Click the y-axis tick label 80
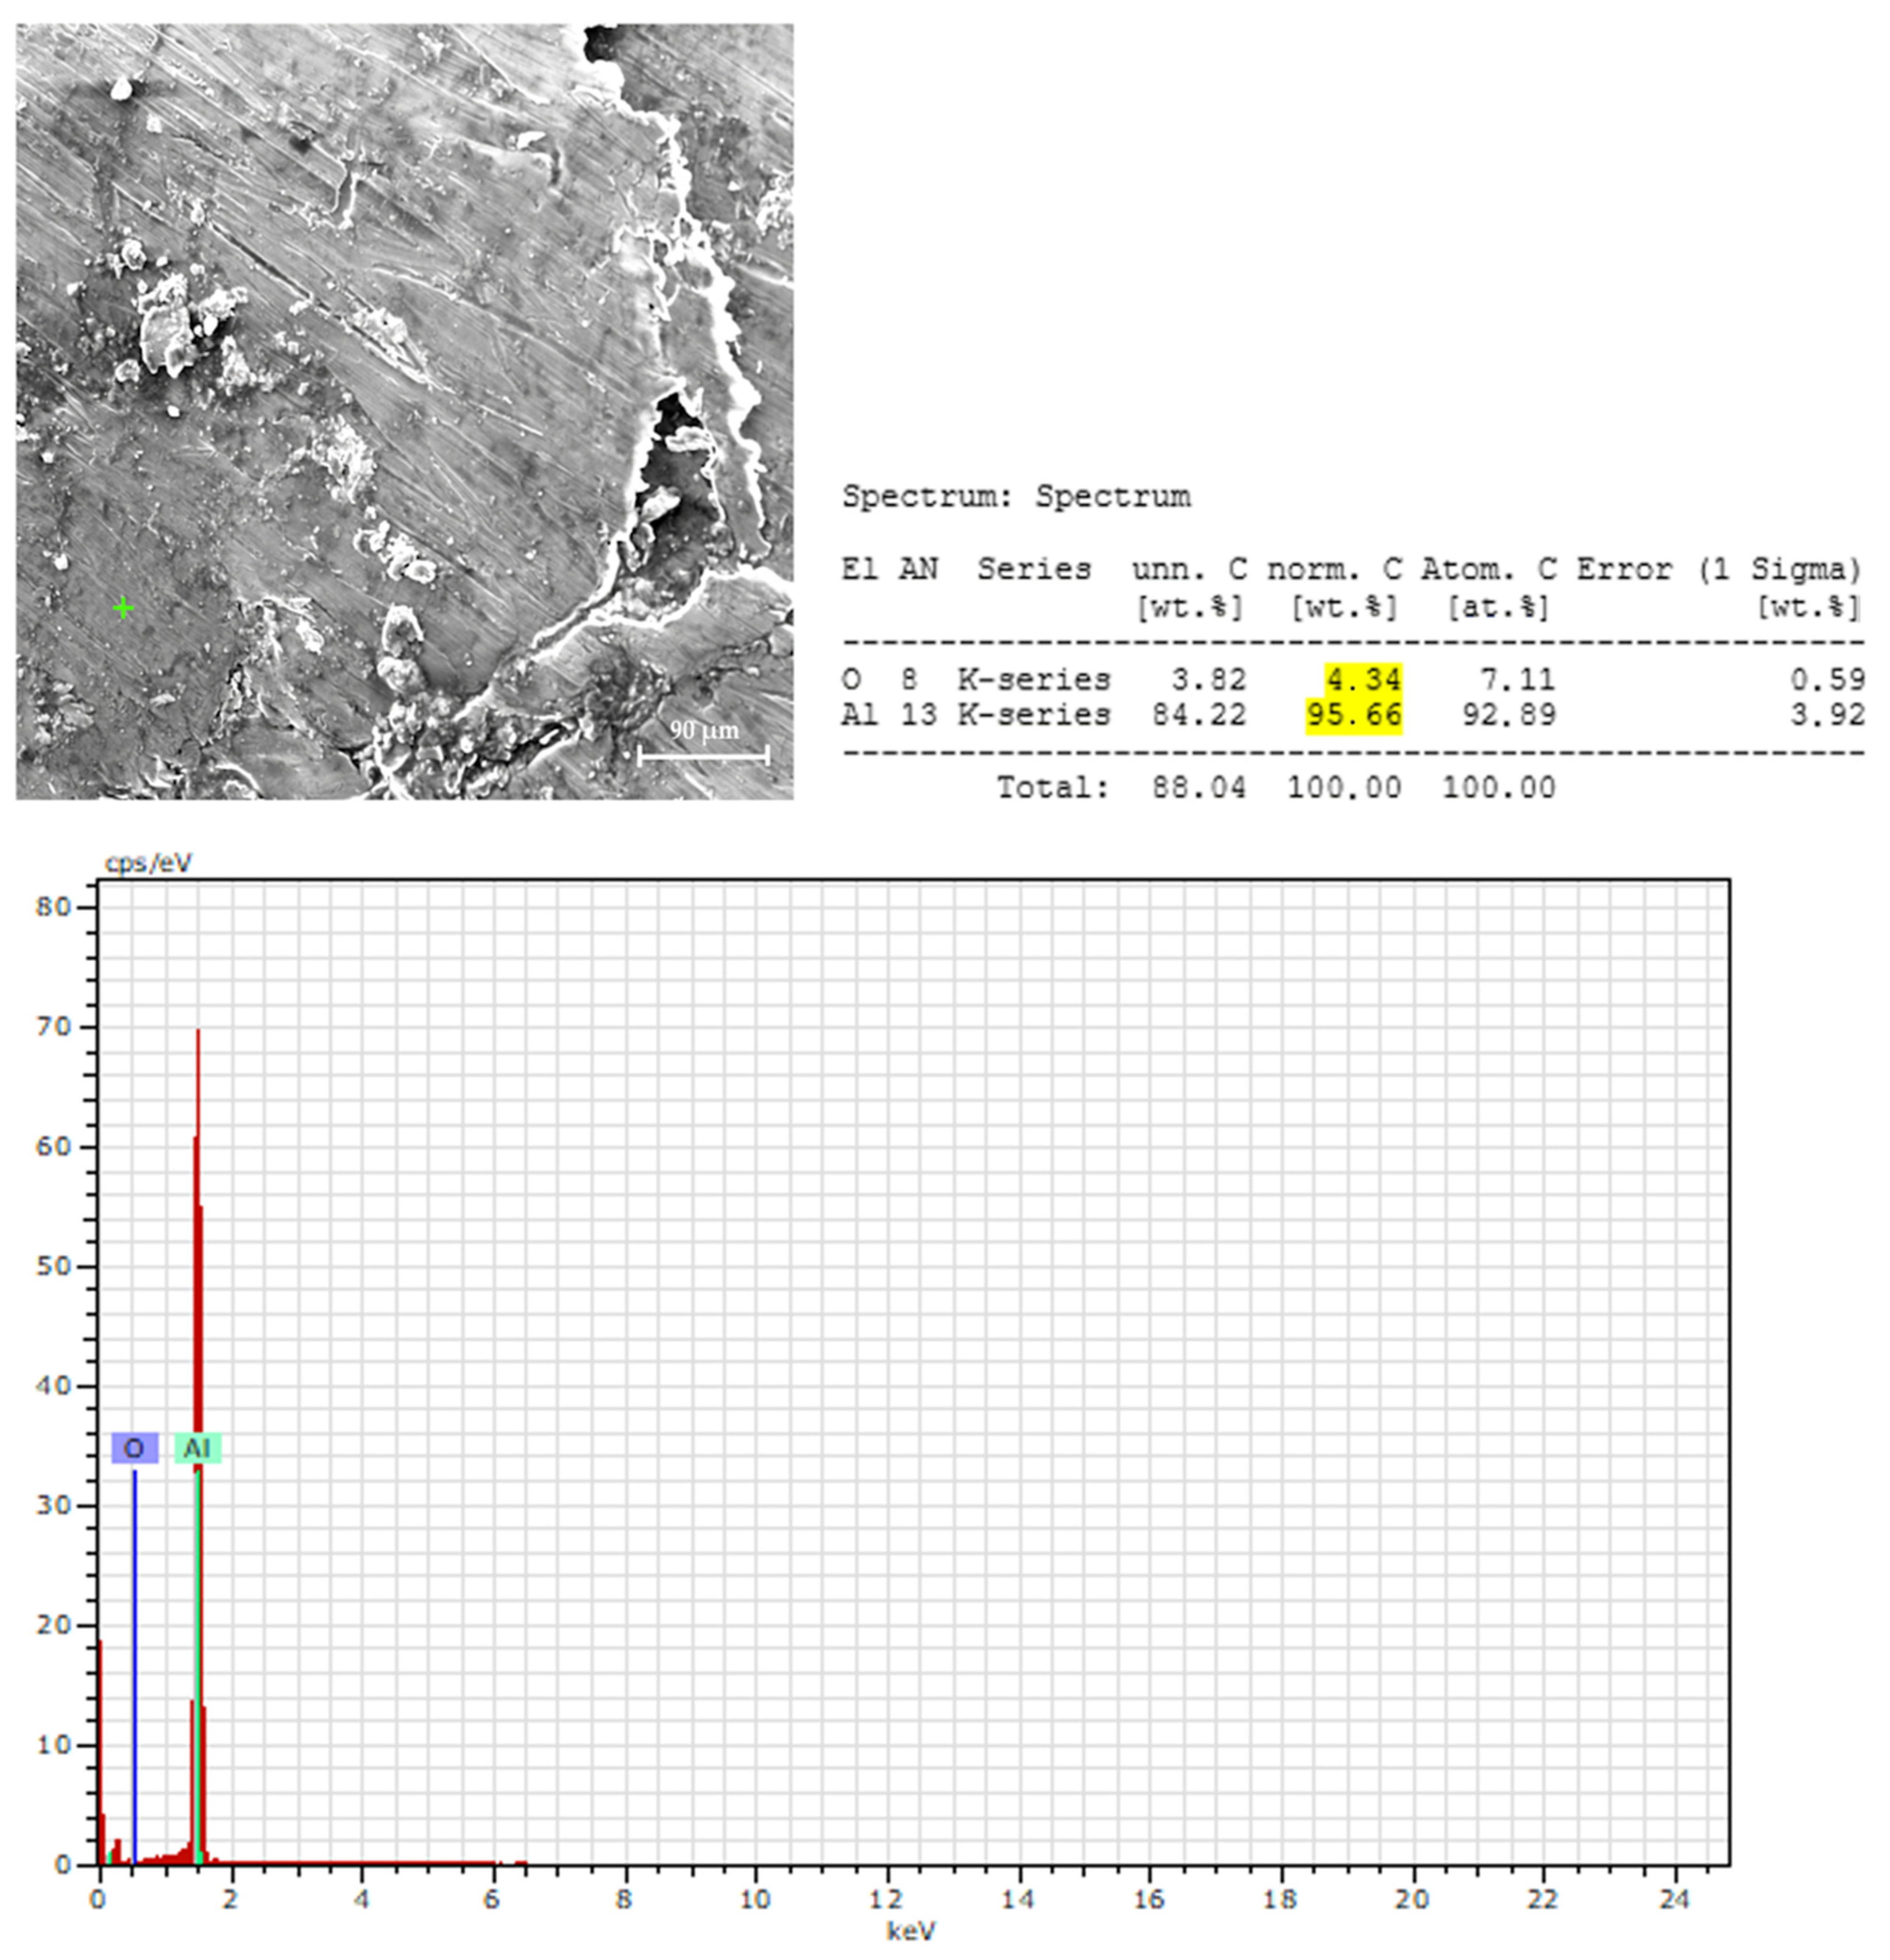The image size is (1890, 1960). point(53,907)
